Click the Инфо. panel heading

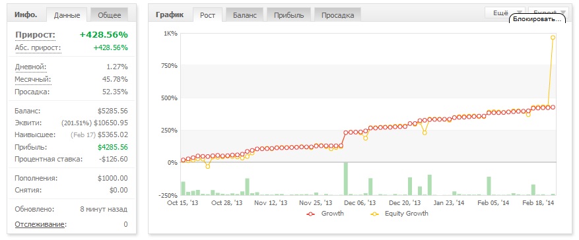pyautogui.click(x=26, y=15)
